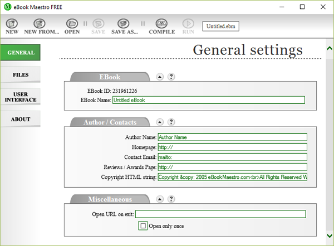This screenshot has height=246, width=334.
Task: Collapse the Miscellaneous section arrow
Action: [160, 199]
